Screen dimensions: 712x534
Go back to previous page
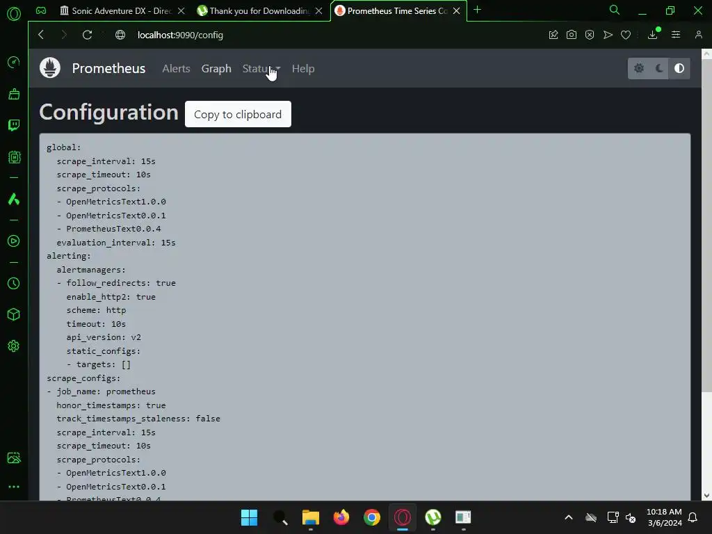[41, 35]
